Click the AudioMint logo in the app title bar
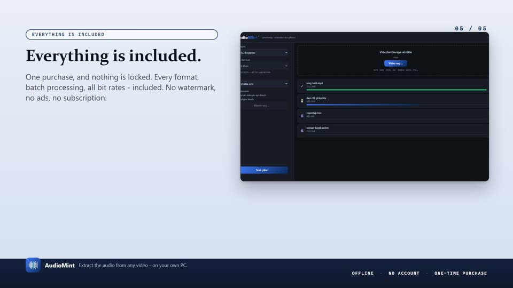 (x=249, y=37)
